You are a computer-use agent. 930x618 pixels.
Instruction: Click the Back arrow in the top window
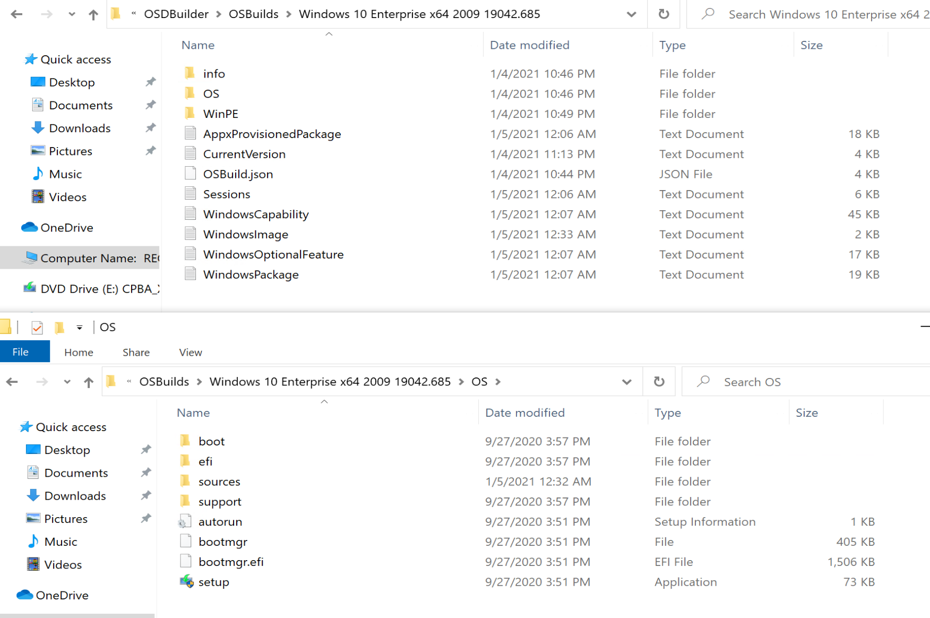[16, 14]
